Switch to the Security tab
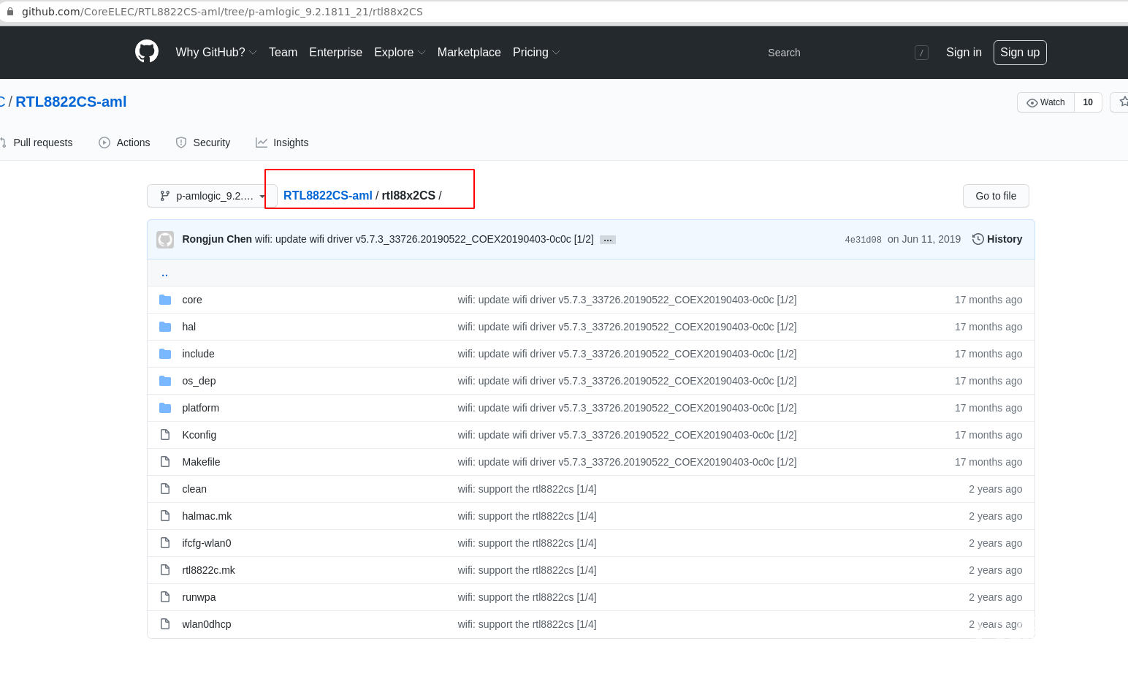 tap(203, 143)
